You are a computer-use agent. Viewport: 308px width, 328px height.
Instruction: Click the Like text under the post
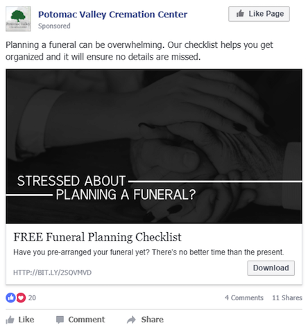coord(26,320)
